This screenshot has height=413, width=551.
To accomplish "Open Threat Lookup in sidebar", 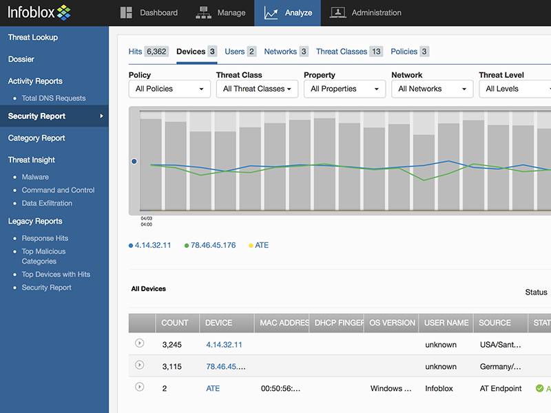I will click(33, 37).
